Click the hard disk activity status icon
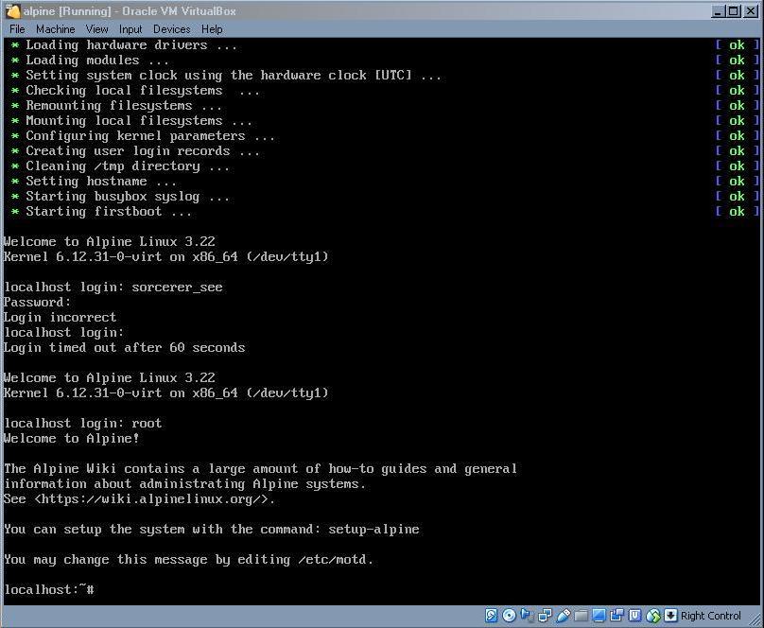 491,616
